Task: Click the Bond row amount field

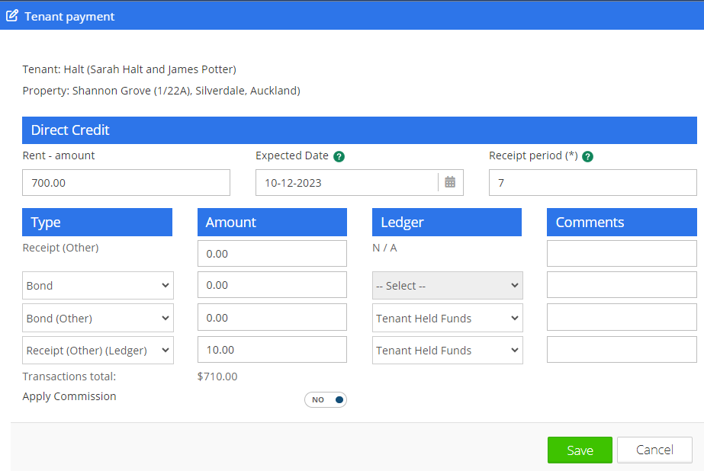Action: click(x=272, y=285)
